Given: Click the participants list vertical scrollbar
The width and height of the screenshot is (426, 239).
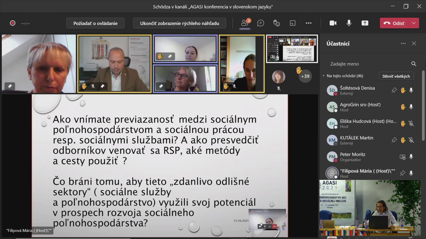Looking at the screenshot, I should point(423,103).
